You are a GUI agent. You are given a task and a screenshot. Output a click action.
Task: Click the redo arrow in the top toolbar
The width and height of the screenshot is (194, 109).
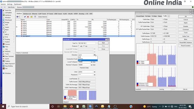click(x=5, y=7)
